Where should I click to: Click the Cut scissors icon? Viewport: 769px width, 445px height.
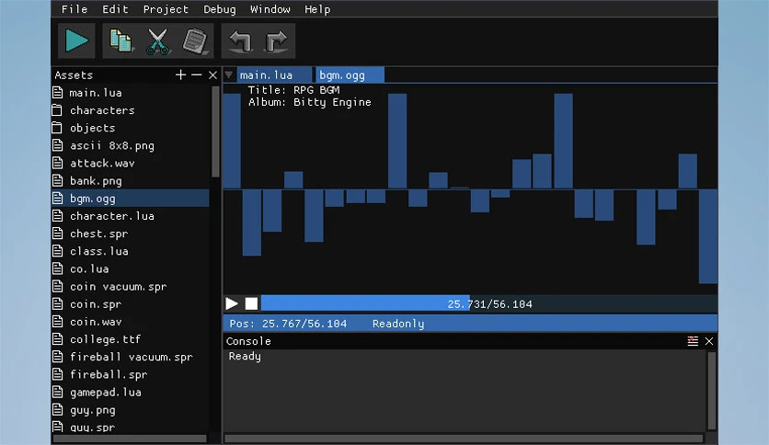158,40
